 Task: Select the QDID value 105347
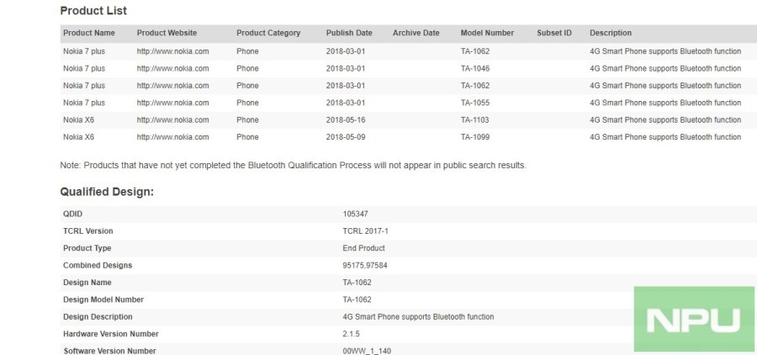tap(355, 214)
